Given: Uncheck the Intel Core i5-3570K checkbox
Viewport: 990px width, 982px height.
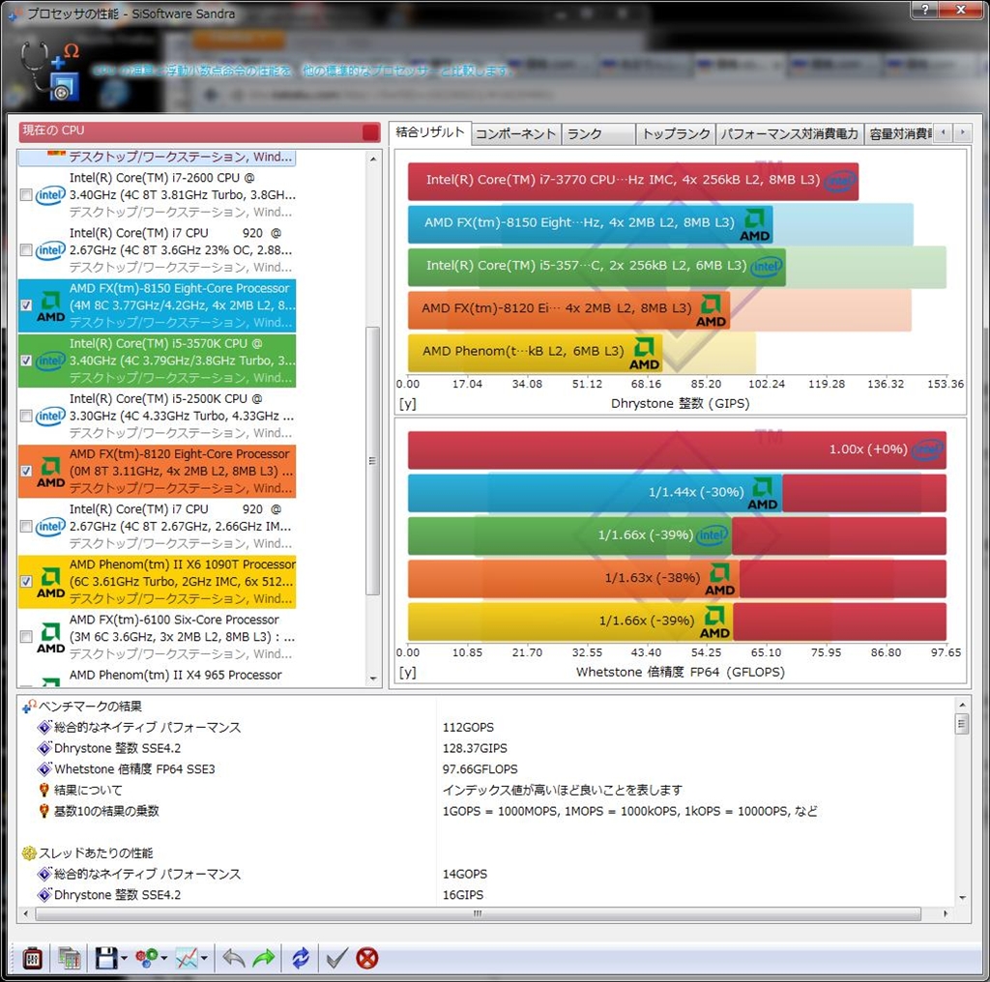Looking at the screenshot, I should click(26, 361).
